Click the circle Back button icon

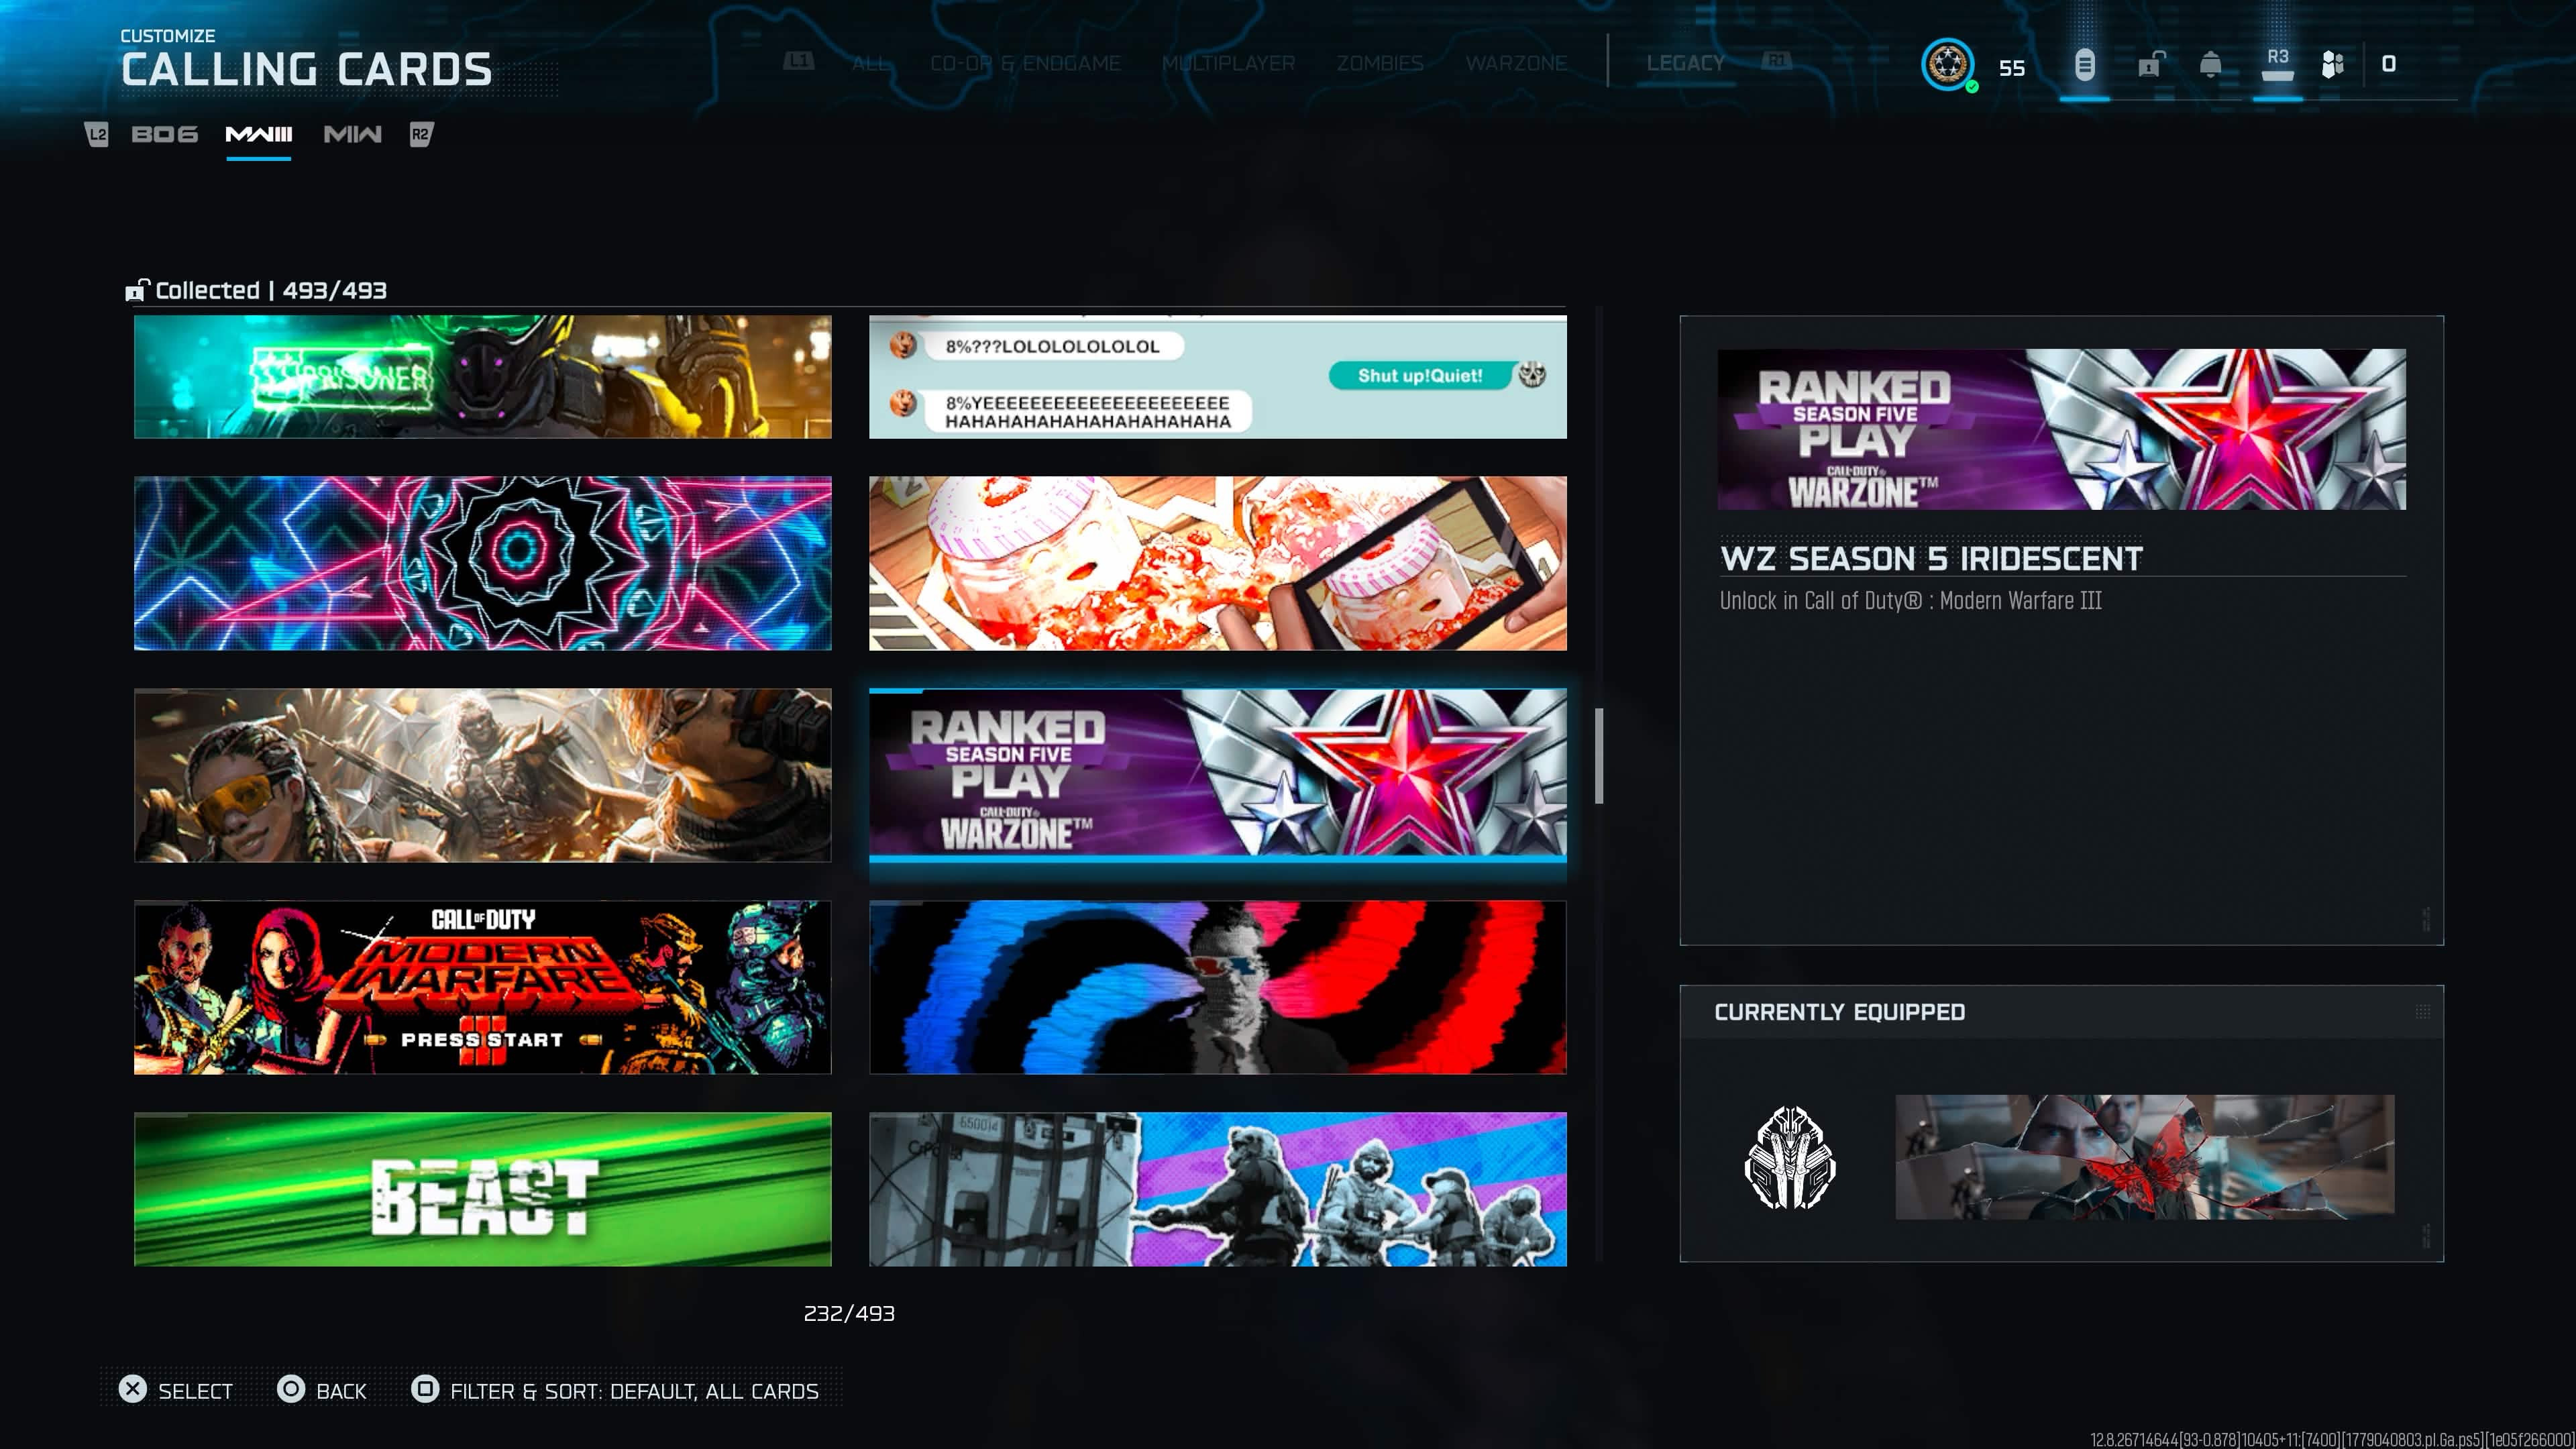pyautogui.click(x=291, y=1389)
